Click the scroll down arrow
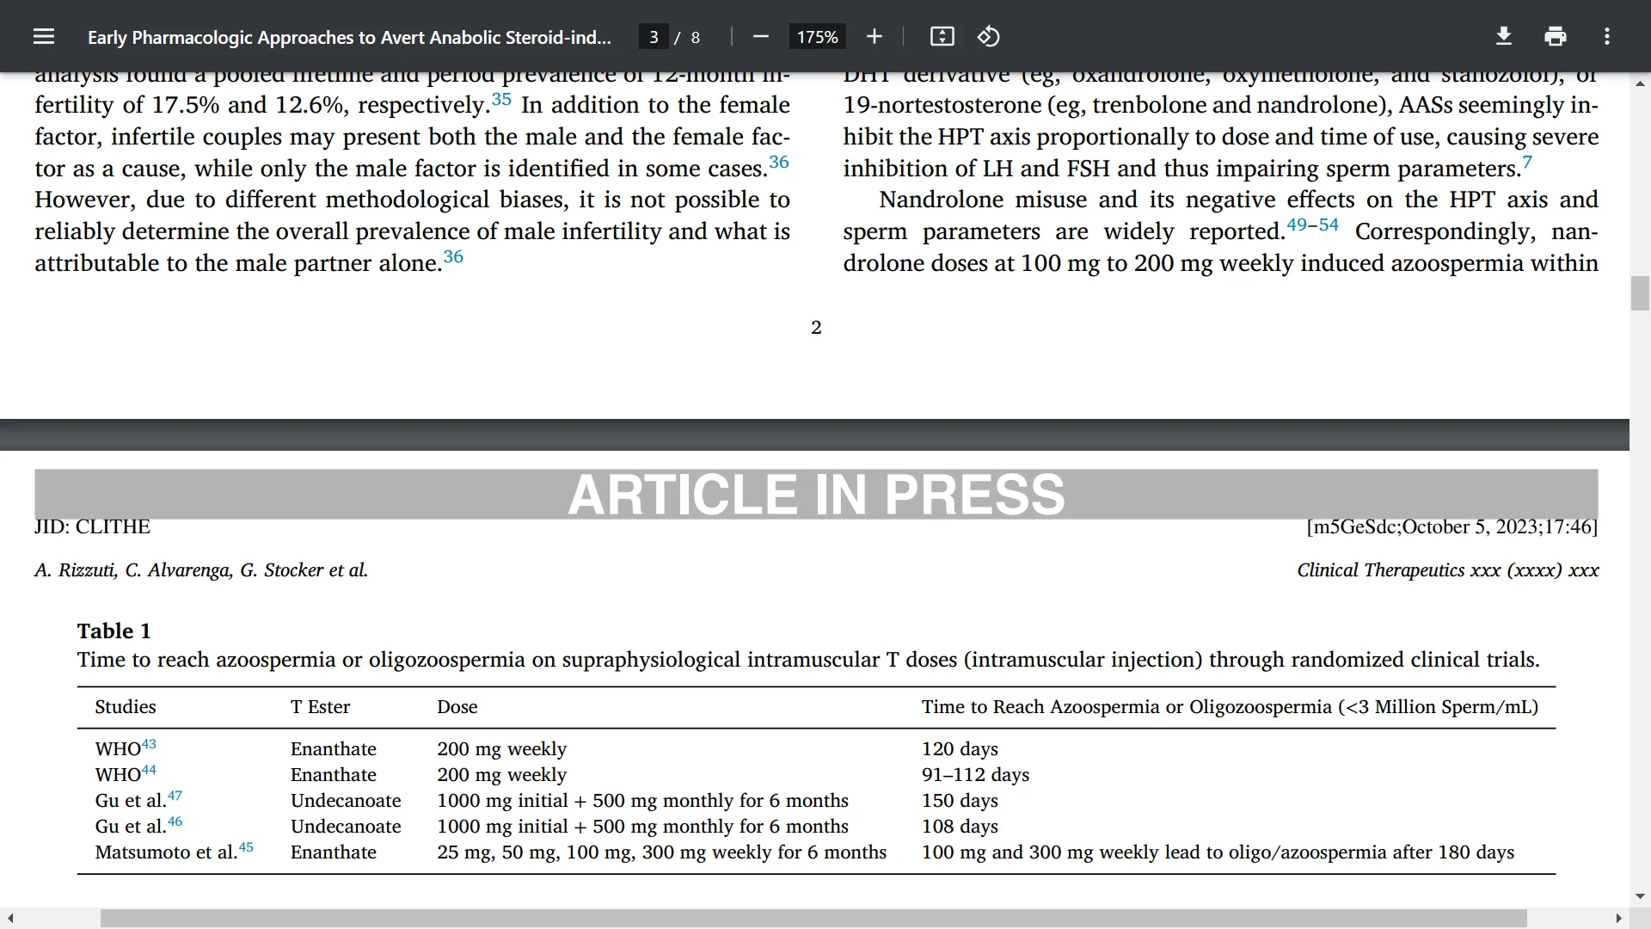 [1640, 896]
